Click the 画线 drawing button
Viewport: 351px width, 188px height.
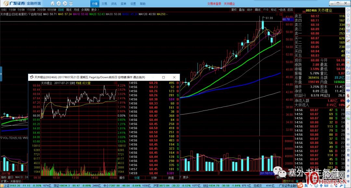258,10
